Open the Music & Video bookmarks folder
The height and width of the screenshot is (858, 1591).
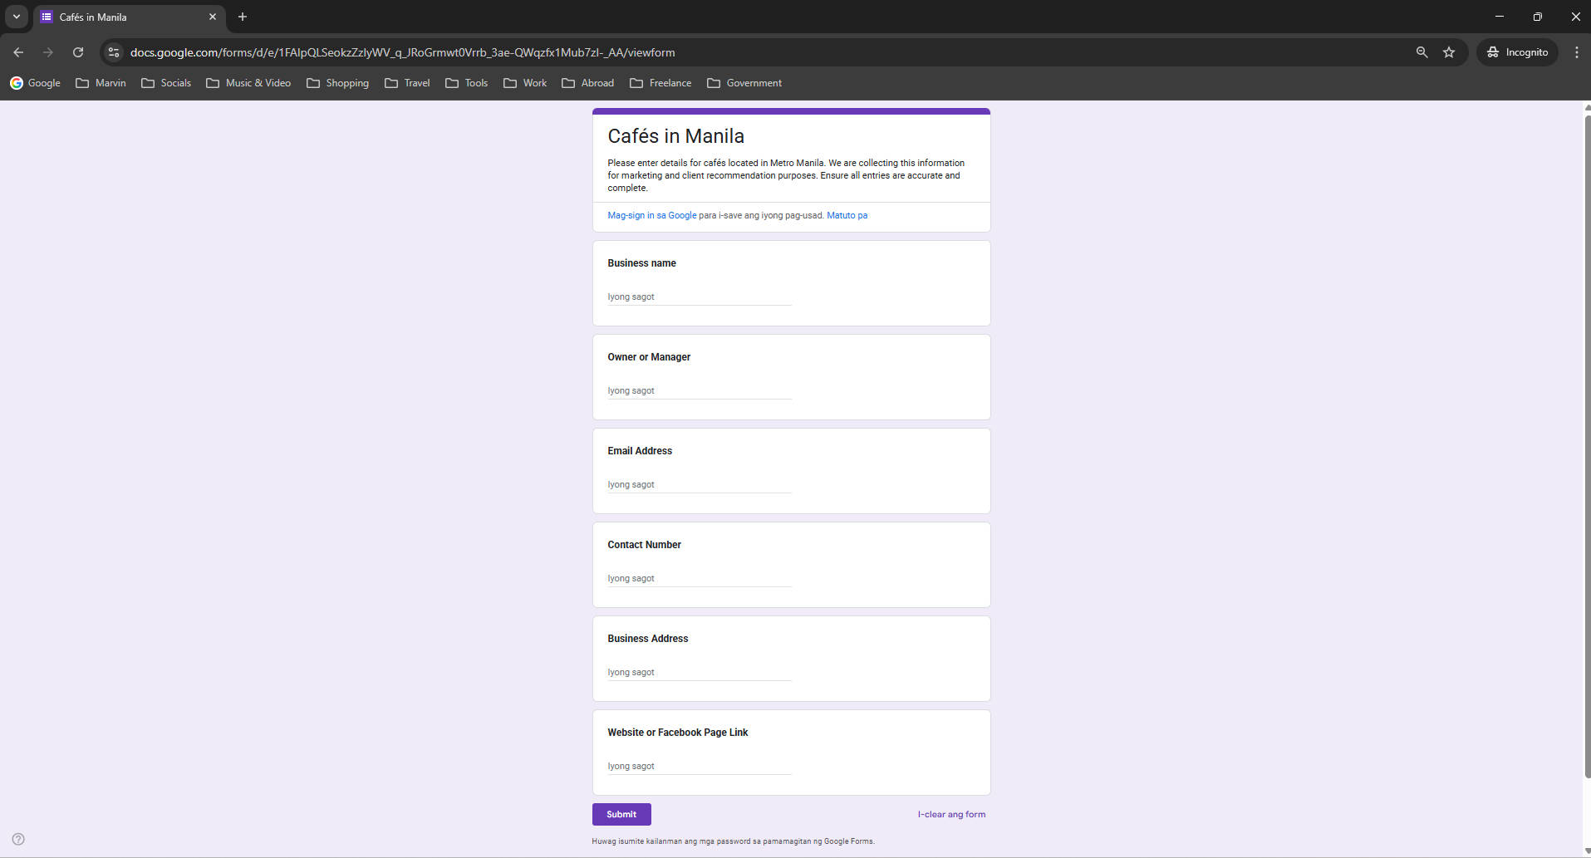pyautogui.click(x=248, y=83)
